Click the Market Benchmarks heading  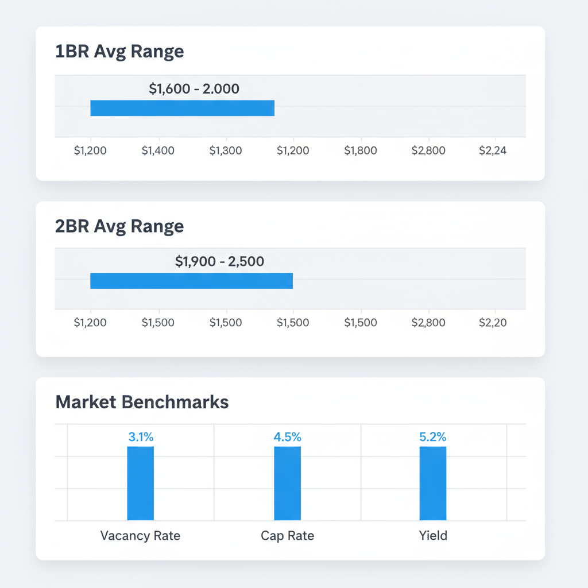coord(142,402)
